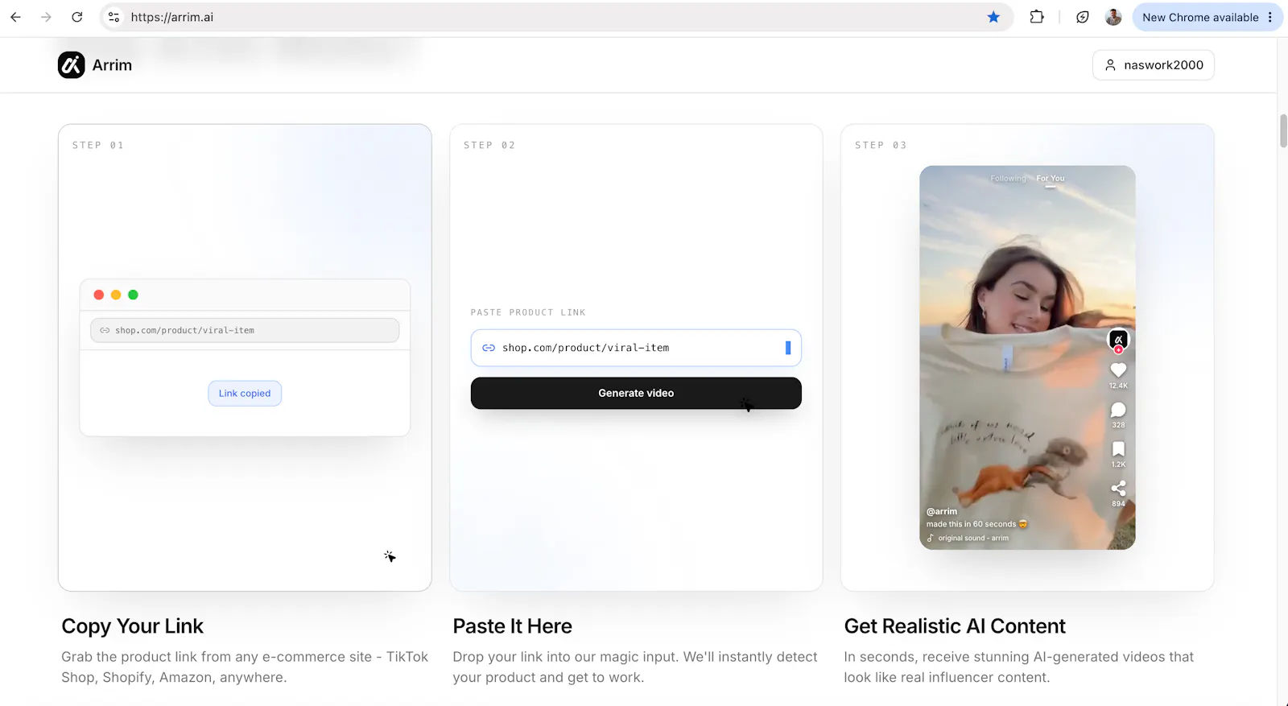Click New Chrome available update button
Image resolution: width=1288 pixels, height=706 pixels.
click(1199, 17)
